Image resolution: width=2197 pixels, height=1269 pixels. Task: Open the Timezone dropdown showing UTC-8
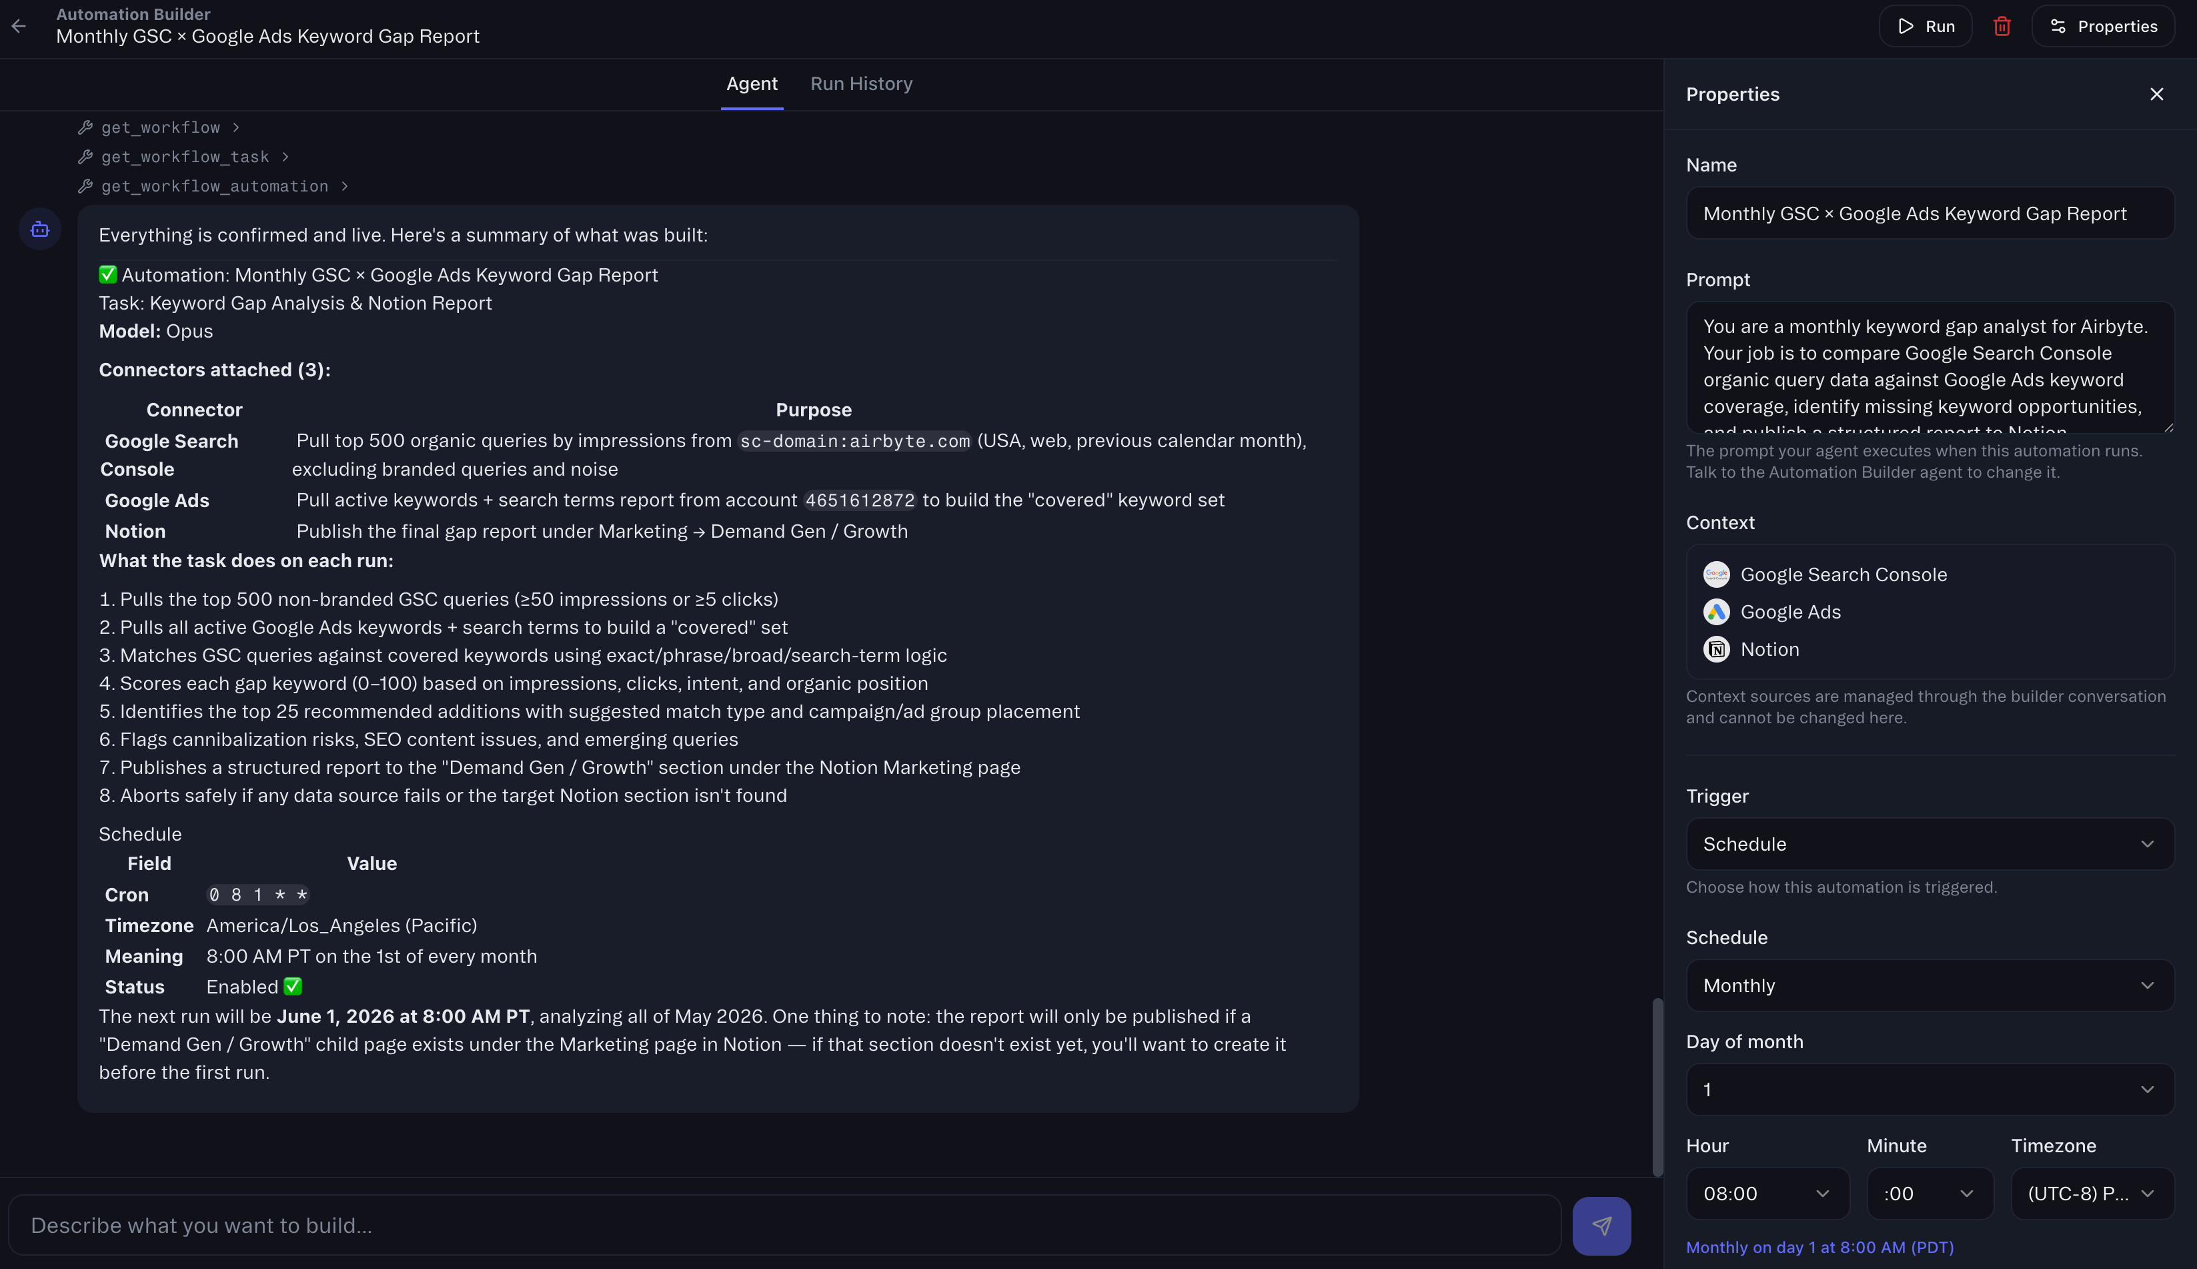click(2092, 1193)
